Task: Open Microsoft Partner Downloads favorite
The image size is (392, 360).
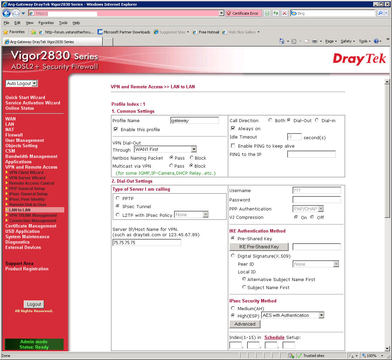Action: 124,32
